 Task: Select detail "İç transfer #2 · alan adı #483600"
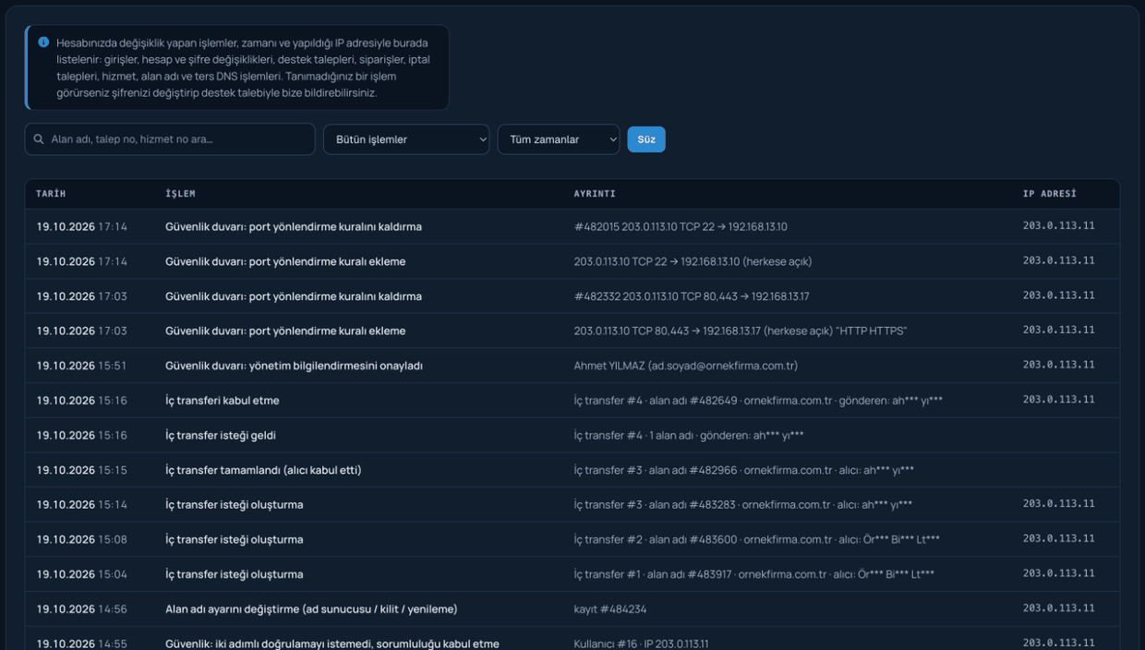pos(757,539)
